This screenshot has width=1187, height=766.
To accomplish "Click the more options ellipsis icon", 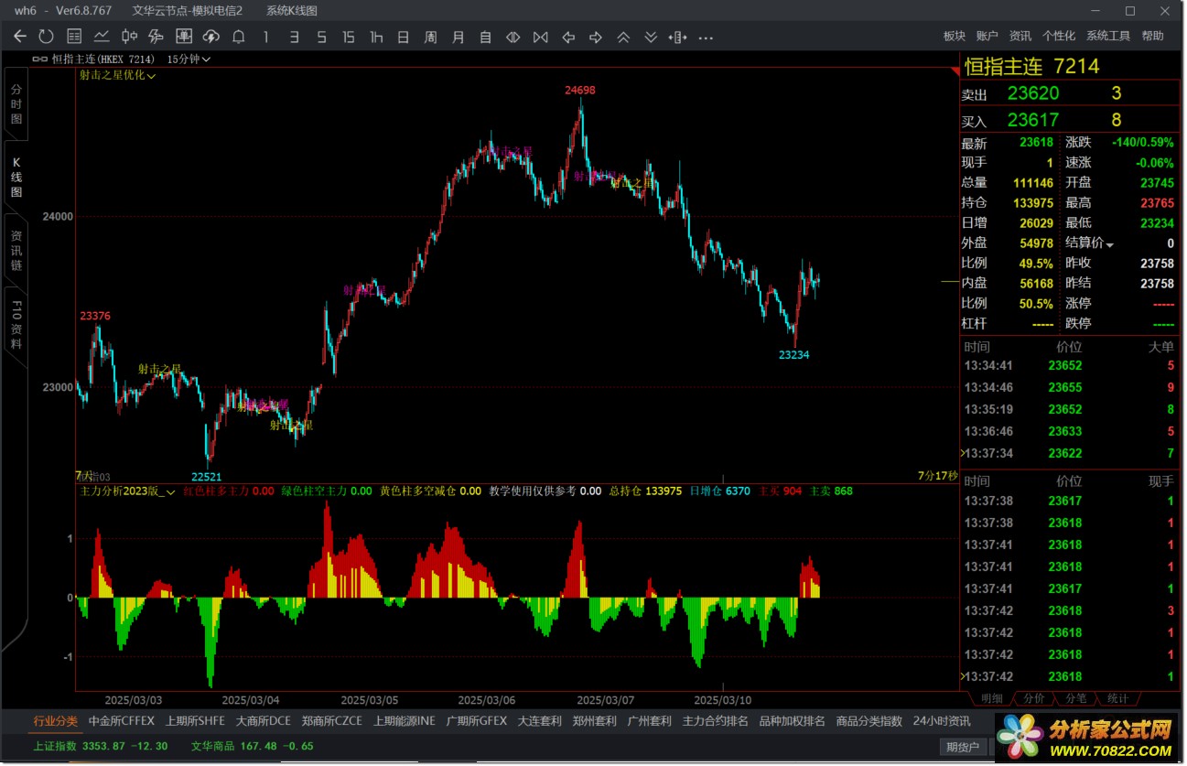I will pyautogui.click(x=706, y=38).
